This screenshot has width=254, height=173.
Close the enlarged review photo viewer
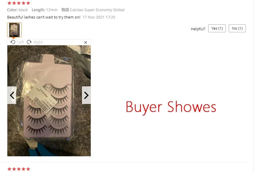85,42
